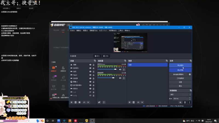
Task: Unlock the 图像 3 source lock icon
Action: point(93,82)
